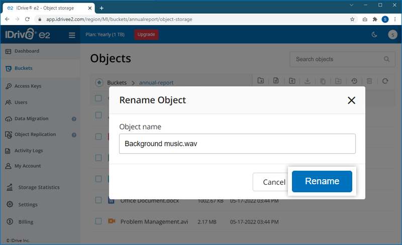The width and height of the screenshot is (402, 245).
Task: Click the refresh objects icon
Action: (x=385, y=81)
